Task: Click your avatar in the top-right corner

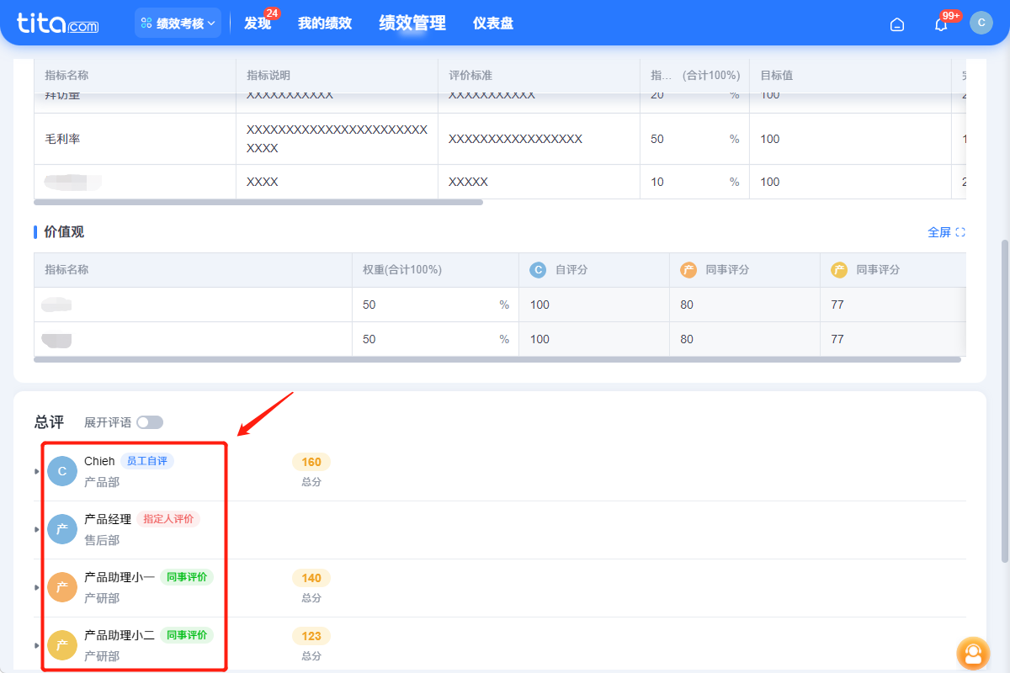Action: (x=981, y=23)
